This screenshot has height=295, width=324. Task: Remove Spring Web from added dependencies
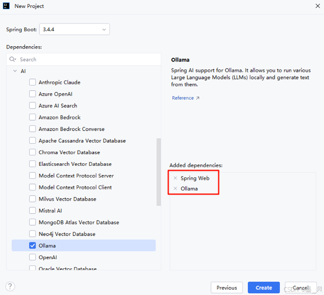(x=175, y=178)
